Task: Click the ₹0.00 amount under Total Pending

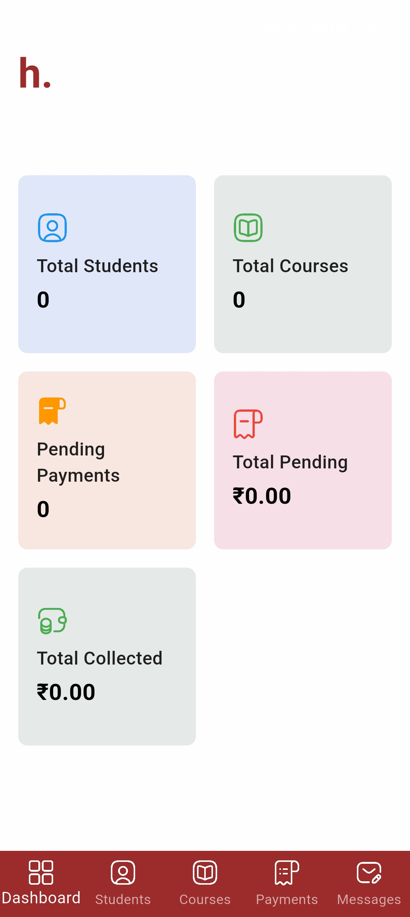Action: (262, 496)
